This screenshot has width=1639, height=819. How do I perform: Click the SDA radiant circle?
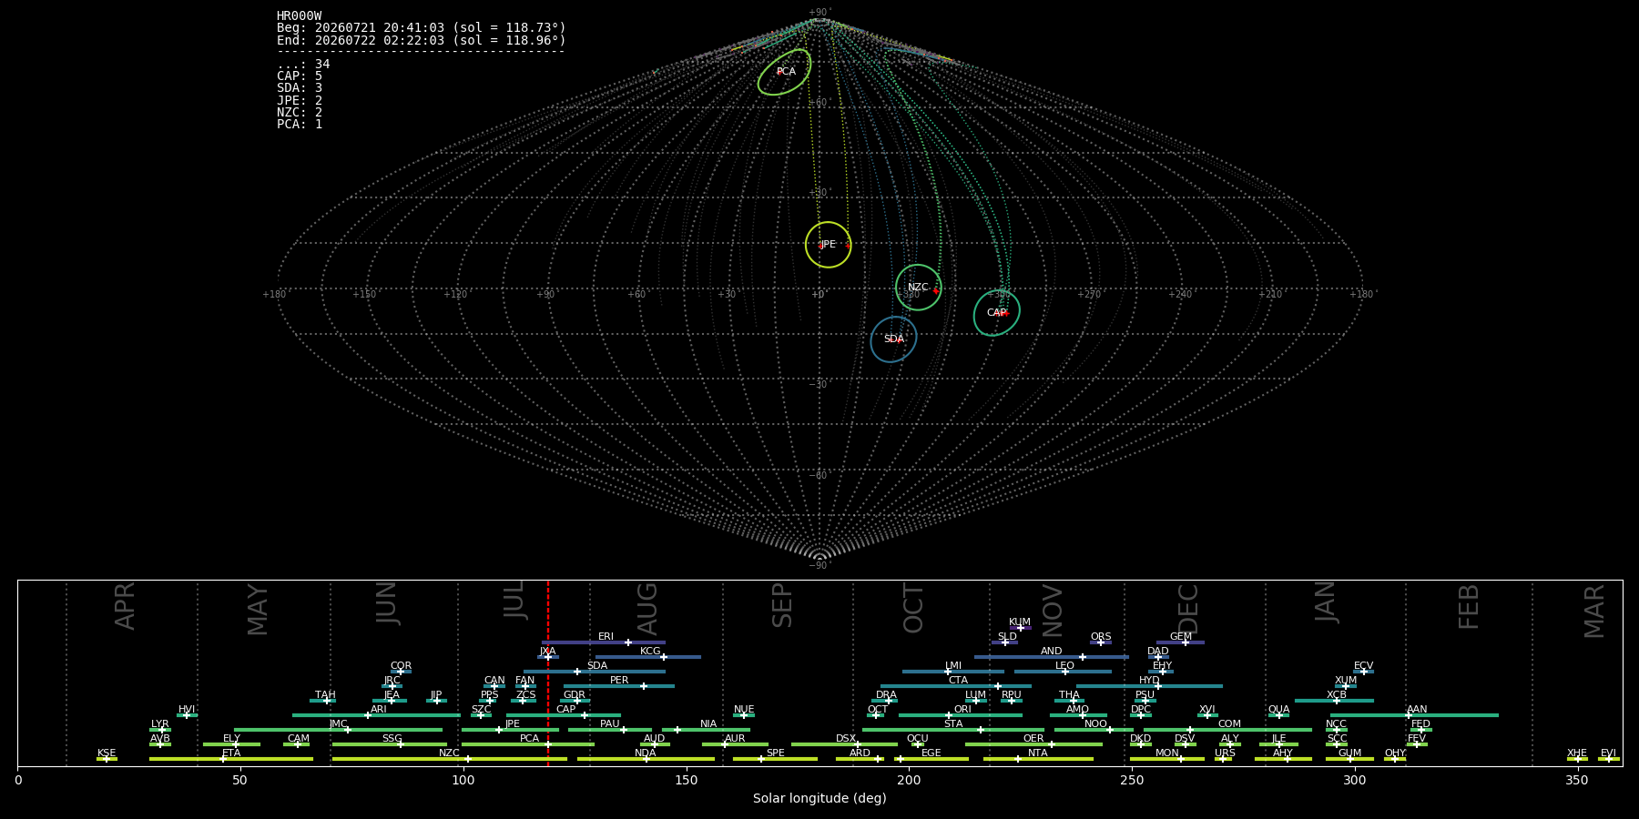pyautogui.click(x=893, y=339)
